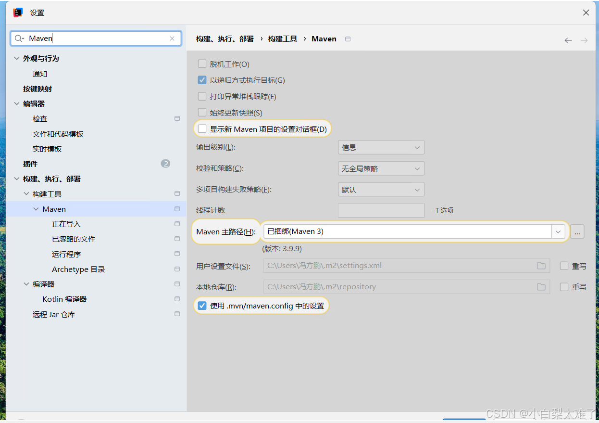
Task: Click the project icon on the 正在导入 row
Action: click(177, 224)
